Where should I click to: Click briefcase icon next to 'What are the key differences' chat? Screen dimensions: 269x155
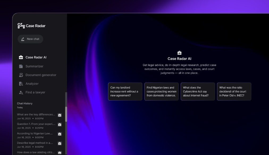pos(60,115)
